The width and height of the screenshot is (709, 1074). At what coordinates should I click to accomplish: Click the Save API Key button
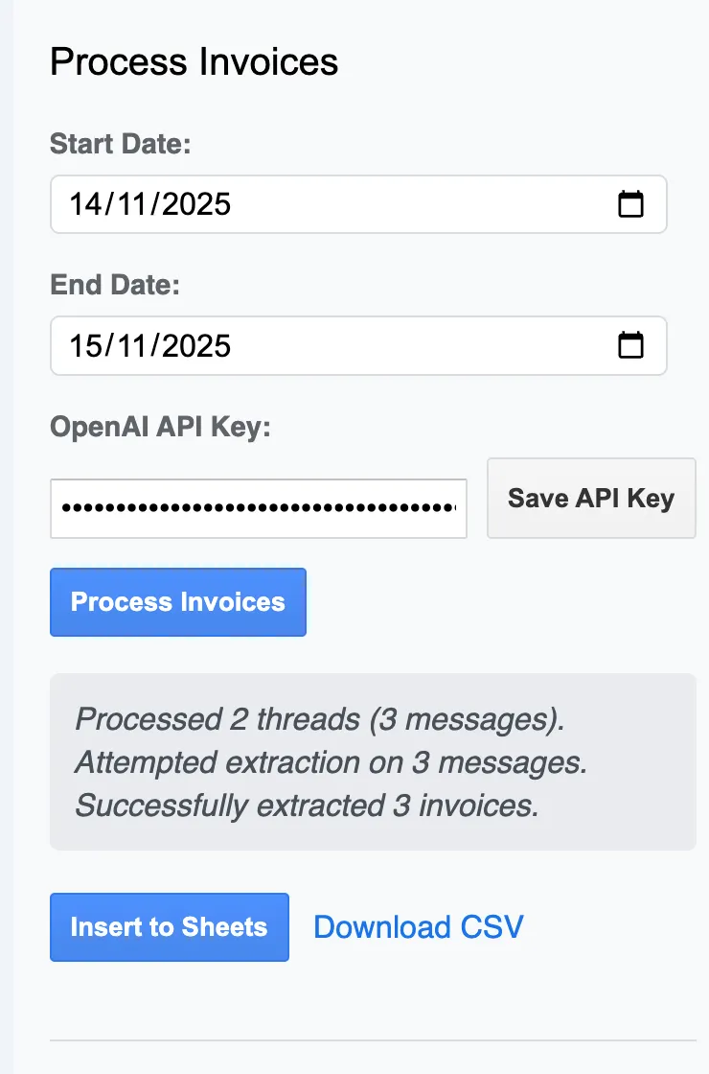coord(591,498)
